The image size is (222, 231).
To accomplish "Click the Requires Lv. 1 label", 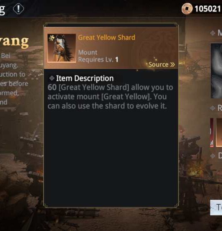I will [x=98, y=59].
